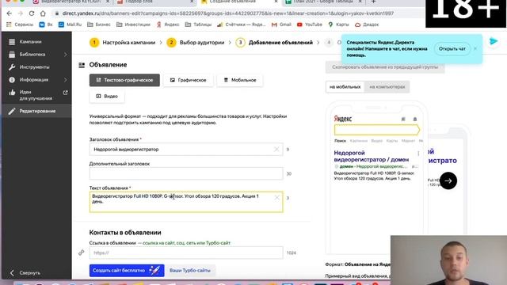Switch preview to на компьютерах

387,87
